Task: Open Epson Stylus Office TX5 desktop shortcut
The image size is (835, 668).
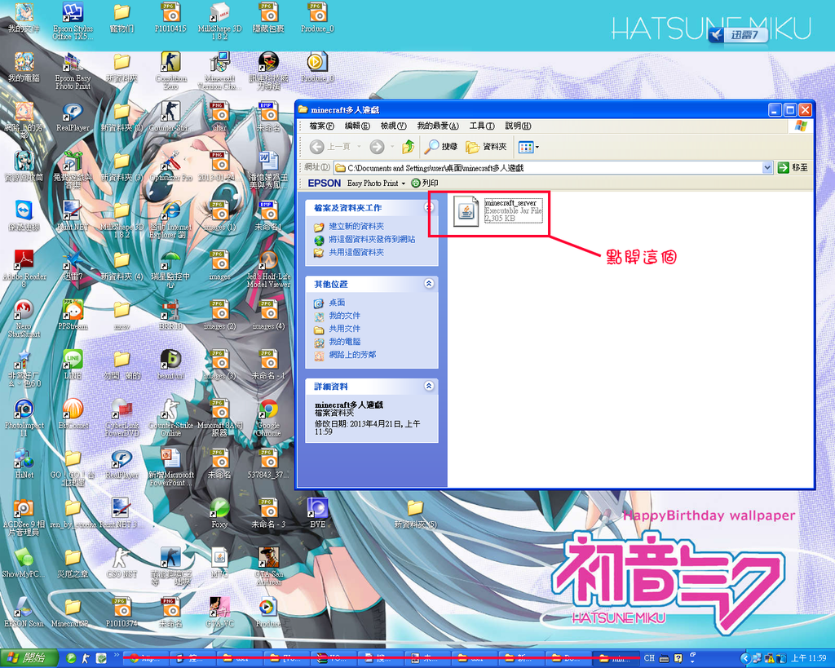Action: pyautogui.click(x=73, y=21)
